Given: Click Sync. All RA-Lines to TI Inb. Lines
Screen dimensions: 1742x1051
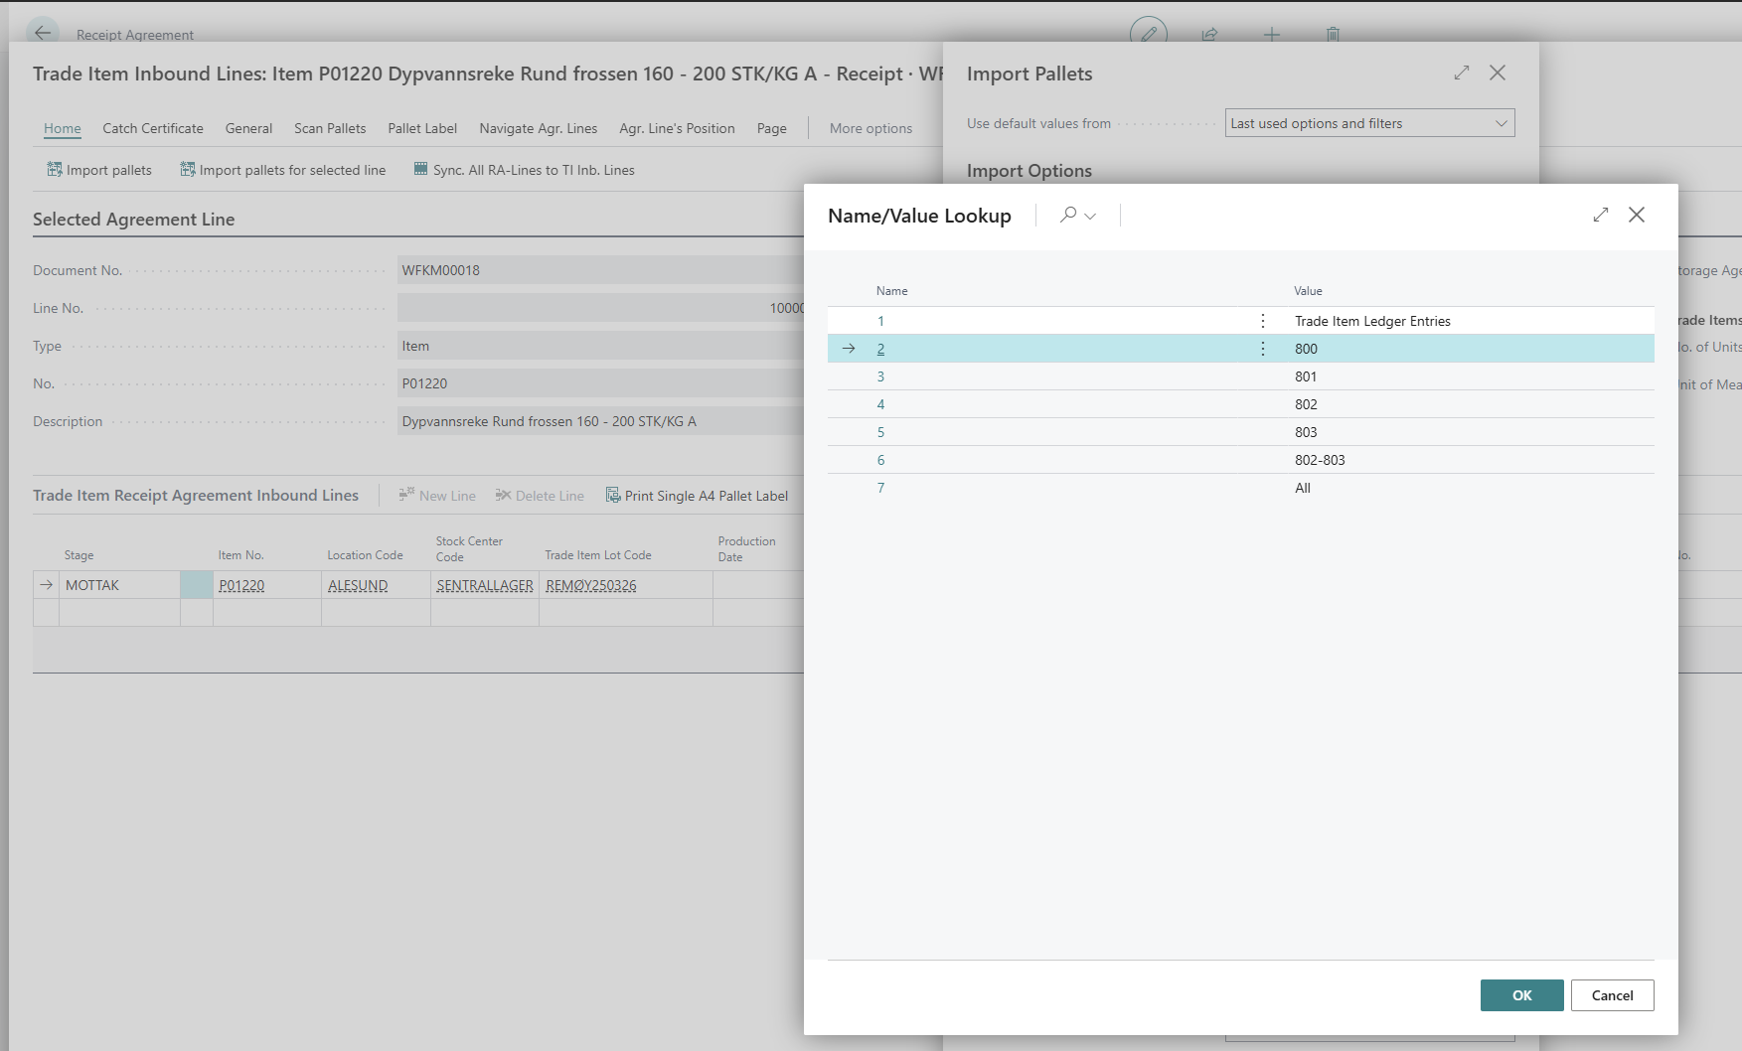Looking at the screenshot, I should coord(524,170).
